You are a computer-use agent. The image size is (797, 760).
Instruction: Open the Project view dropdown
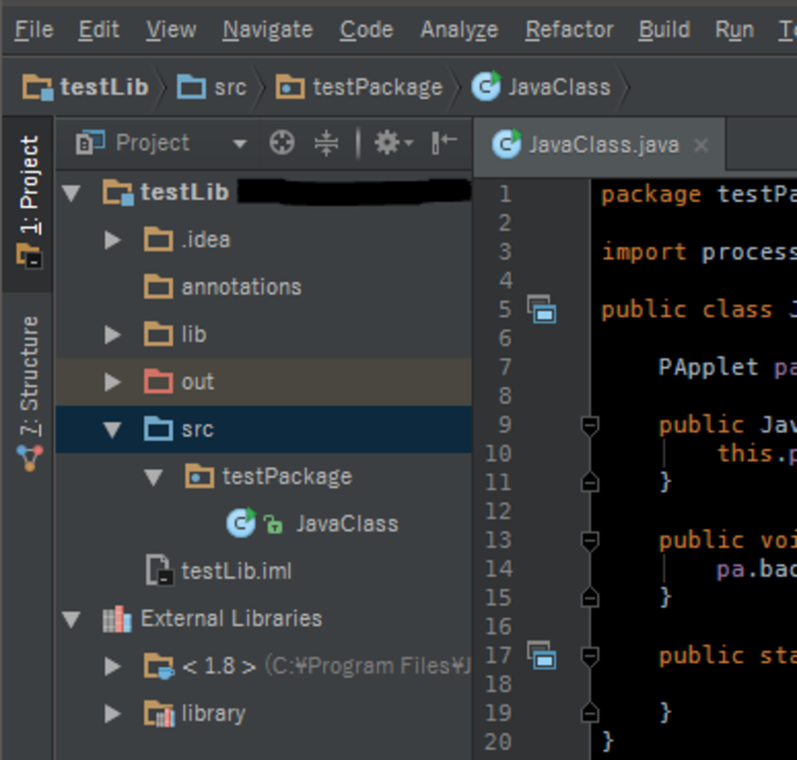click(239, 143)
